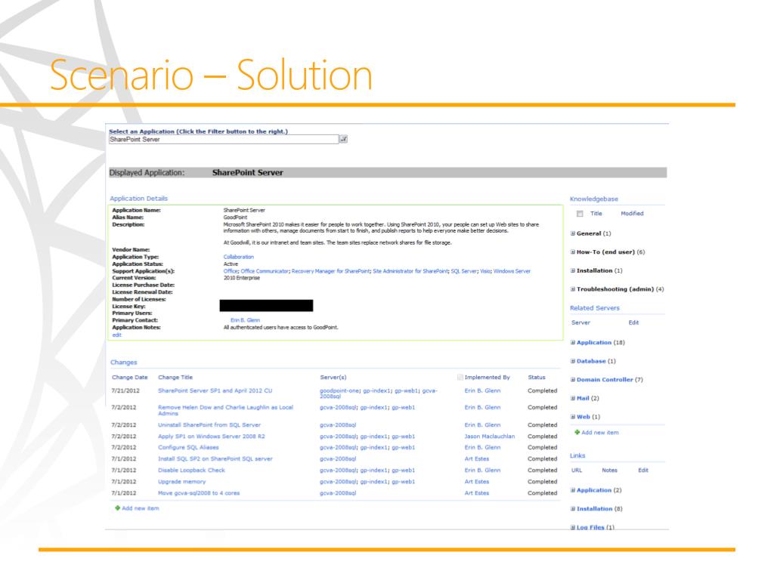Open the Office Communicator link

tap(265, 271)
